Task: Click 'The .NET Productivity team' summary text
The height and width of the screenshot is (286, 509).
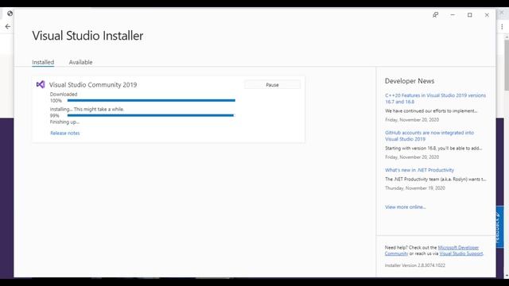Action: pos(436,179)
